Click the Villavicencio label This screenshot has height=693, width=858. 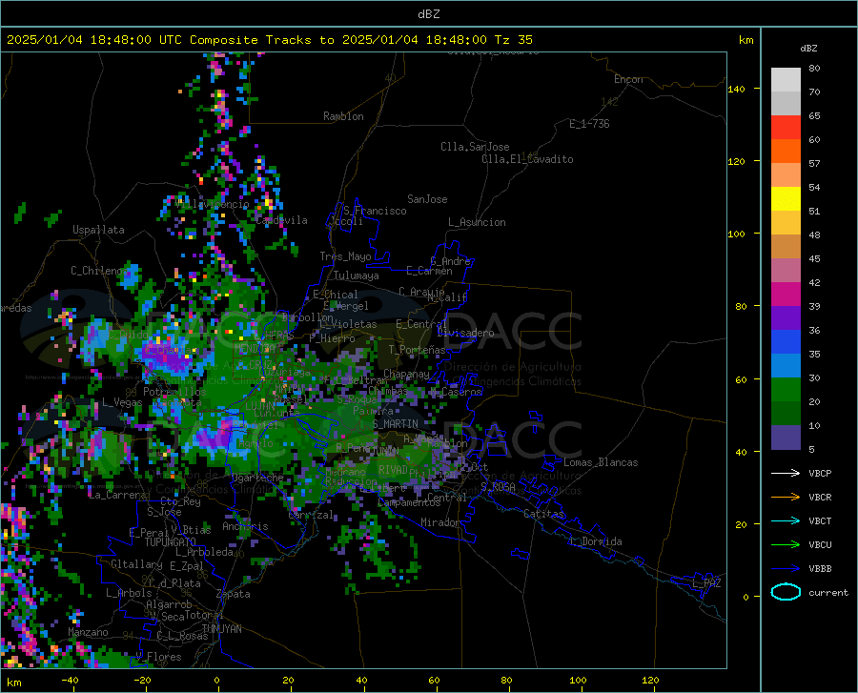(212, 204)
